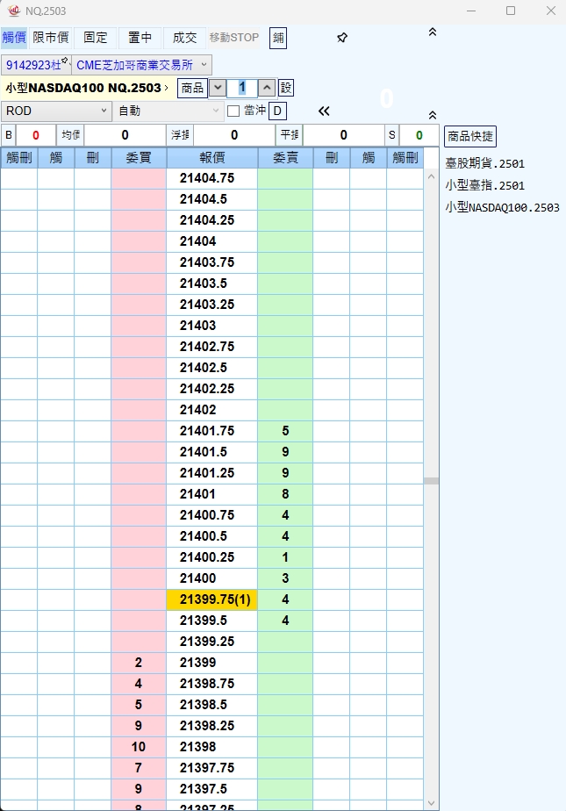The width and height of the screenshot is (566, 811).
Task: Switch to the 限市價 tab
Action: (x=51, y=38)
